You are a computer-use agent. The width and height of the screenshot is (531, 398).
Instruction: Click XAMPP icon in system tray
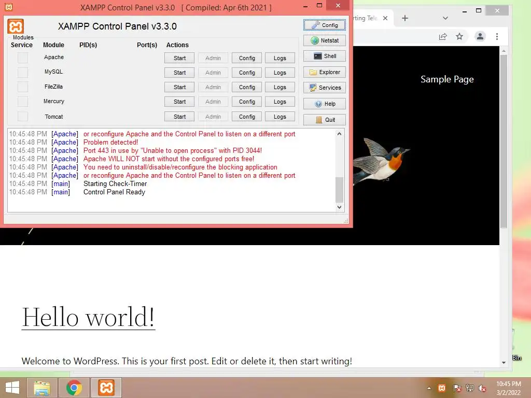click(x=442, y=388)
